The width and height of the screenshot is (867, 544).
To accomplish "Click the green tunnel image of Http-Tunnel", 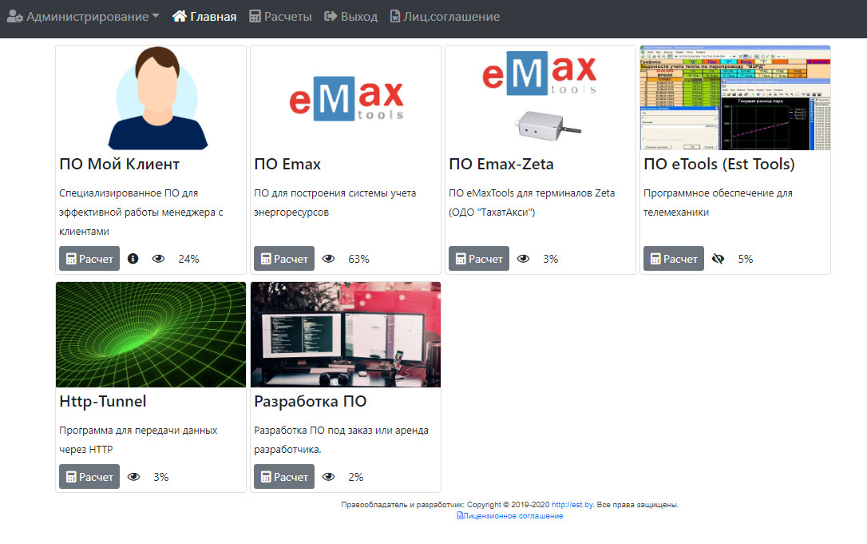I will (151, 335).
